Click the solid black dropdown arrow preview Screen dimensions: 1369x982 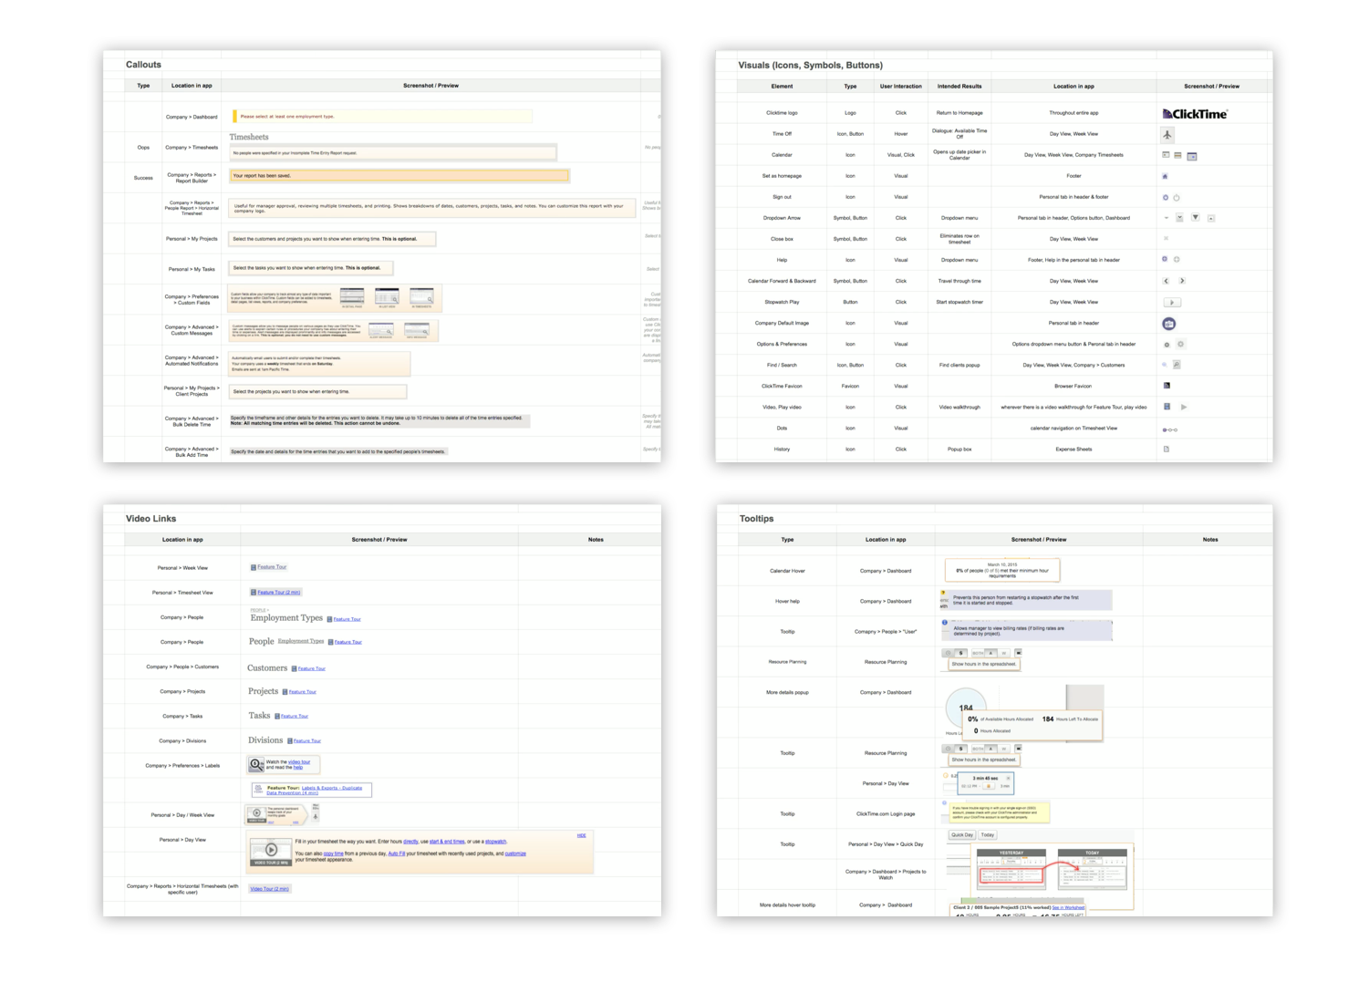1195,218
